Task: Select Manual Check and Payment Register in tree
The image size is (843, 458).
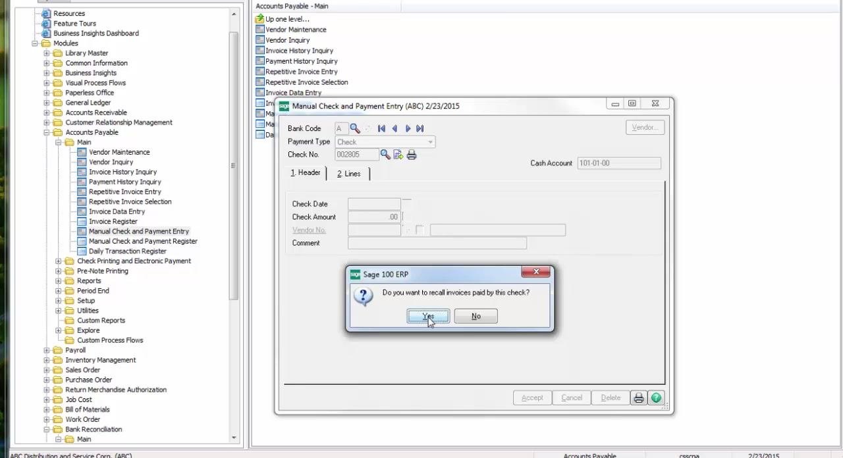Action: point(143,242)
